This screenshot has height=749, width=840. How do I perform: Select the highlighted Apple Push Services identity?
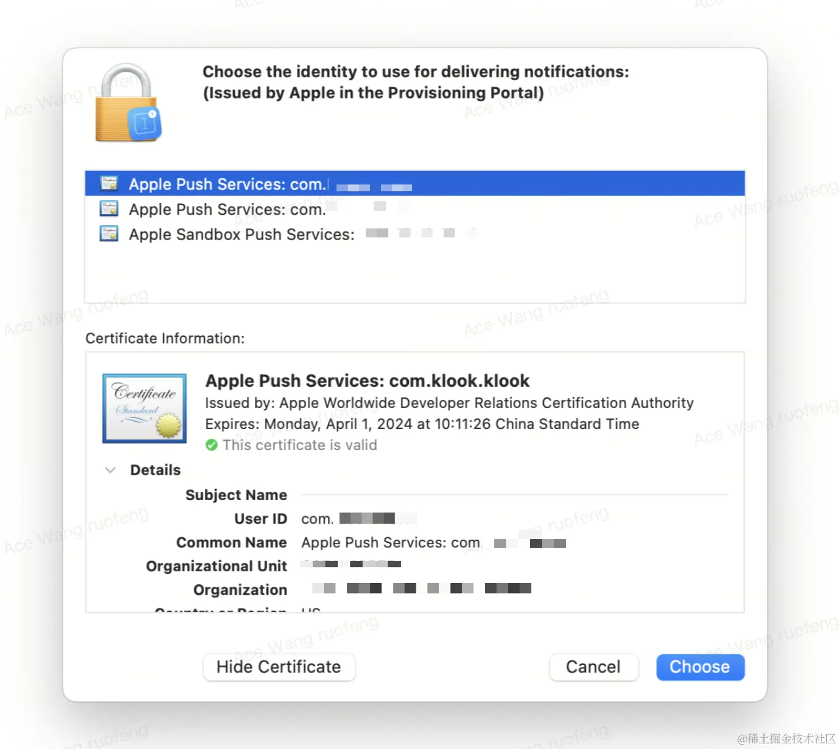414,183
